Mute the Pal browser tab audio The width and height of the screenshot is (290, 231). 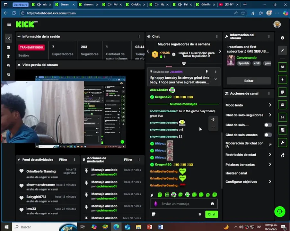click(180, 4)
